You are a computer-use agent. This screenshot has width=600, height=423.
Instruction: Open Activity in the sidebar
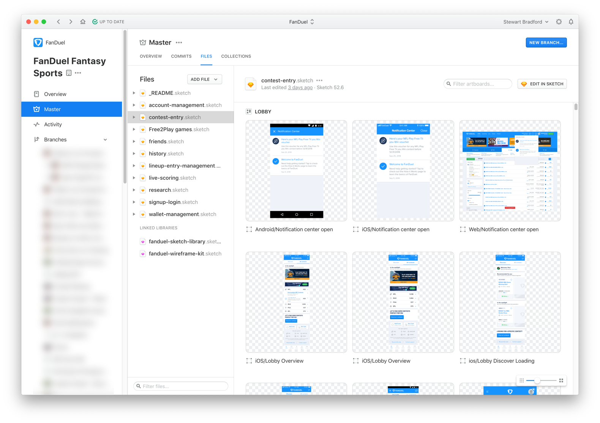[72, 124]
